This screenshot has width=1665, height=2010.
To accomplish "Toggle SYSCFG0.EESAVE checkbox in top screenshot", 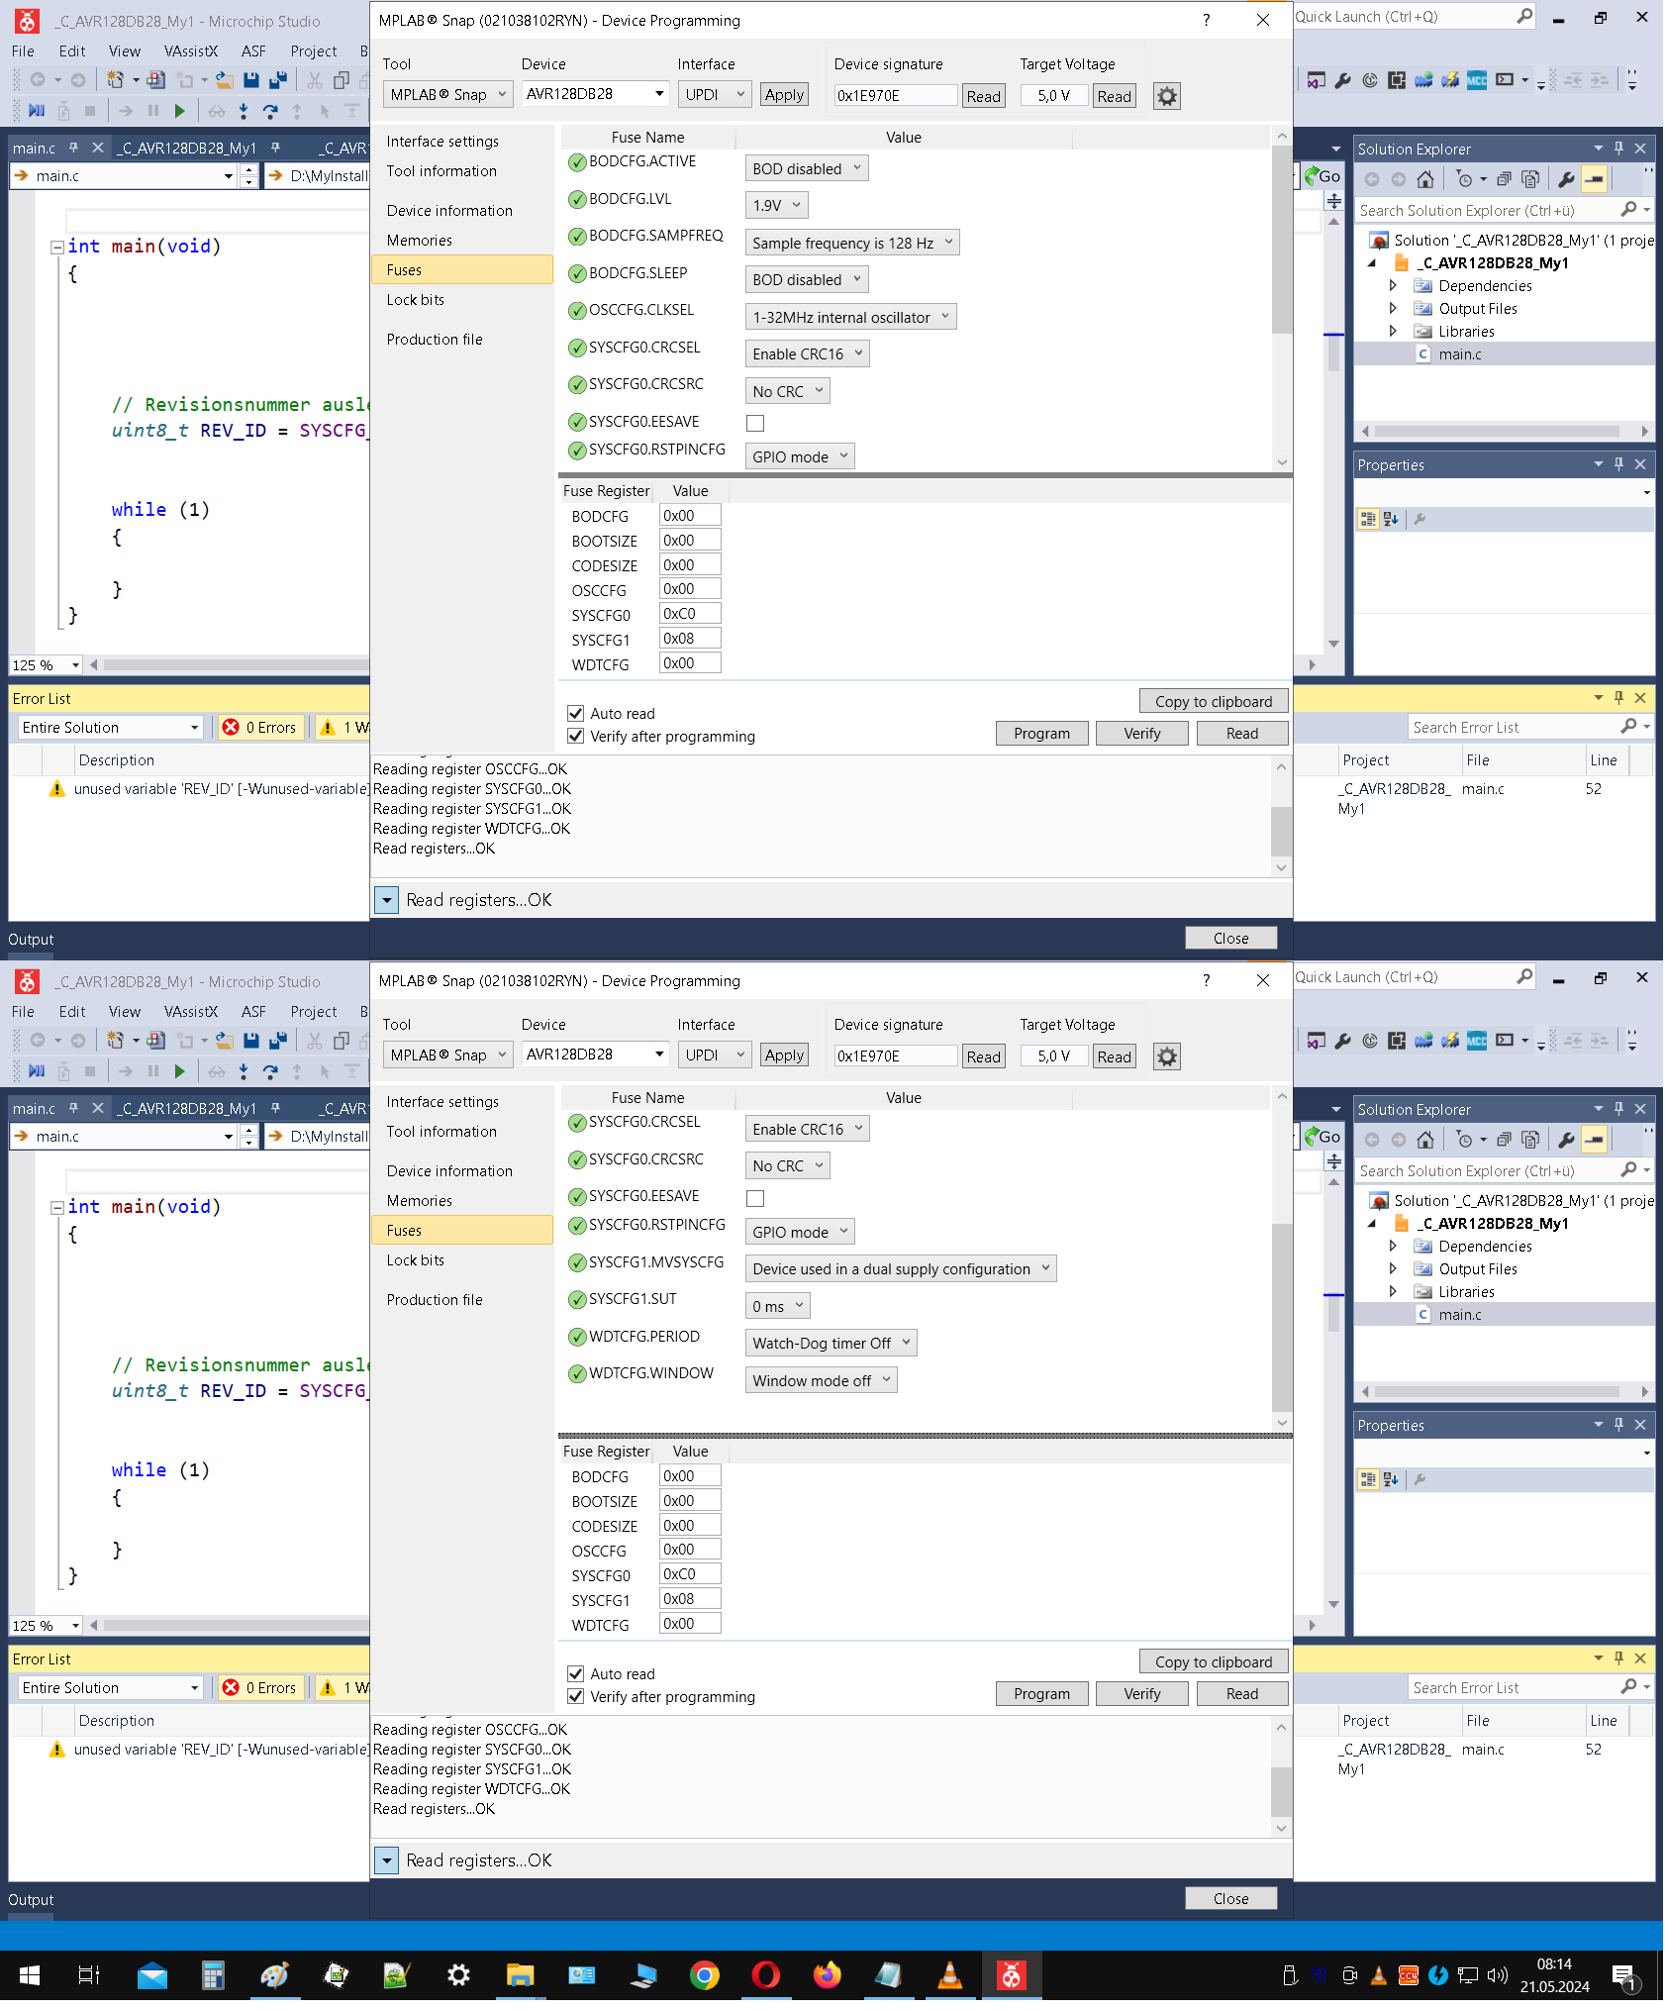I will coord(755,423).
